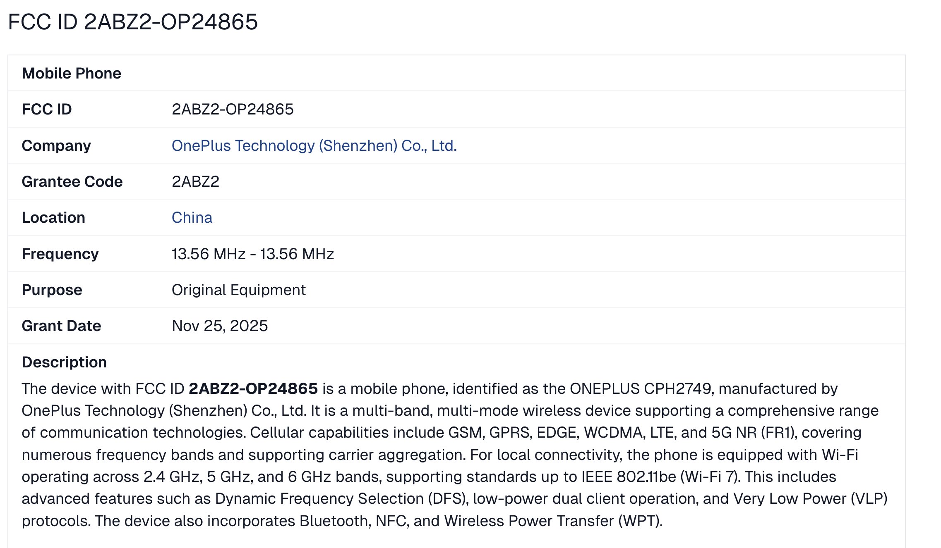Open the OnePlus Technology (Shenzhen) company link
The width and height of the screenshot is (941, 548).
click(x=314, y=145)
